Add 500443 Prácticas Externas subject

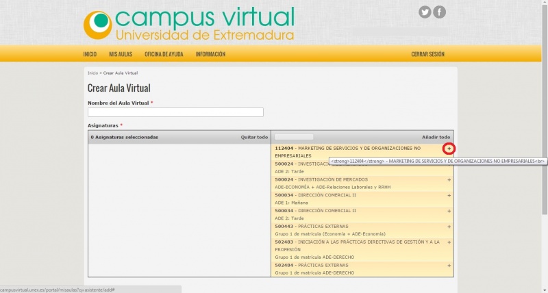pos(449,227)
